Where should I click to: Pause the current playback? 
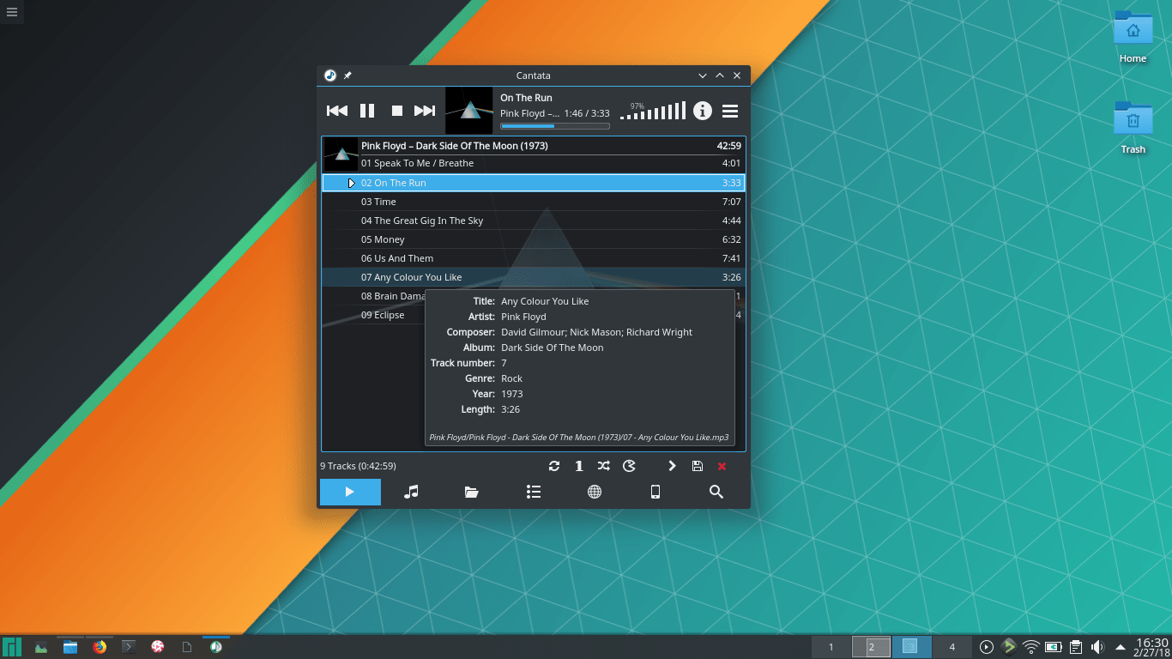click(x=367, y=111)
